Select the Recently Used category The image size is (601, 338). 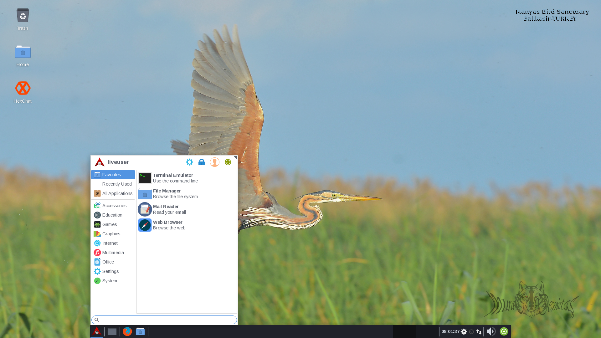[x=113, y=184]
